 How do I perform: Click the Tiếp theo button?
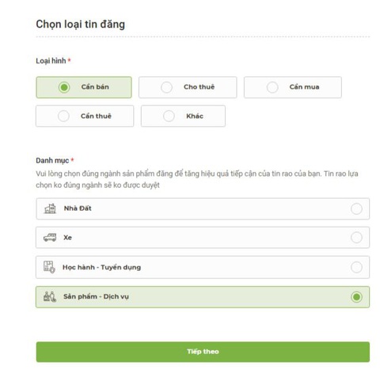[203, 352]
